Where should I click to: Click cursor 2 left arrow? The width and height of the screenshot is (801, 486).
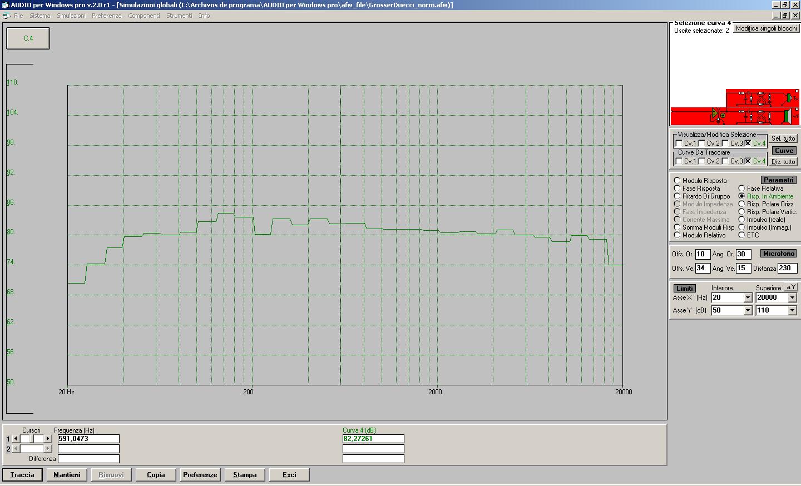pyautogui.click(x=16, y=449)
